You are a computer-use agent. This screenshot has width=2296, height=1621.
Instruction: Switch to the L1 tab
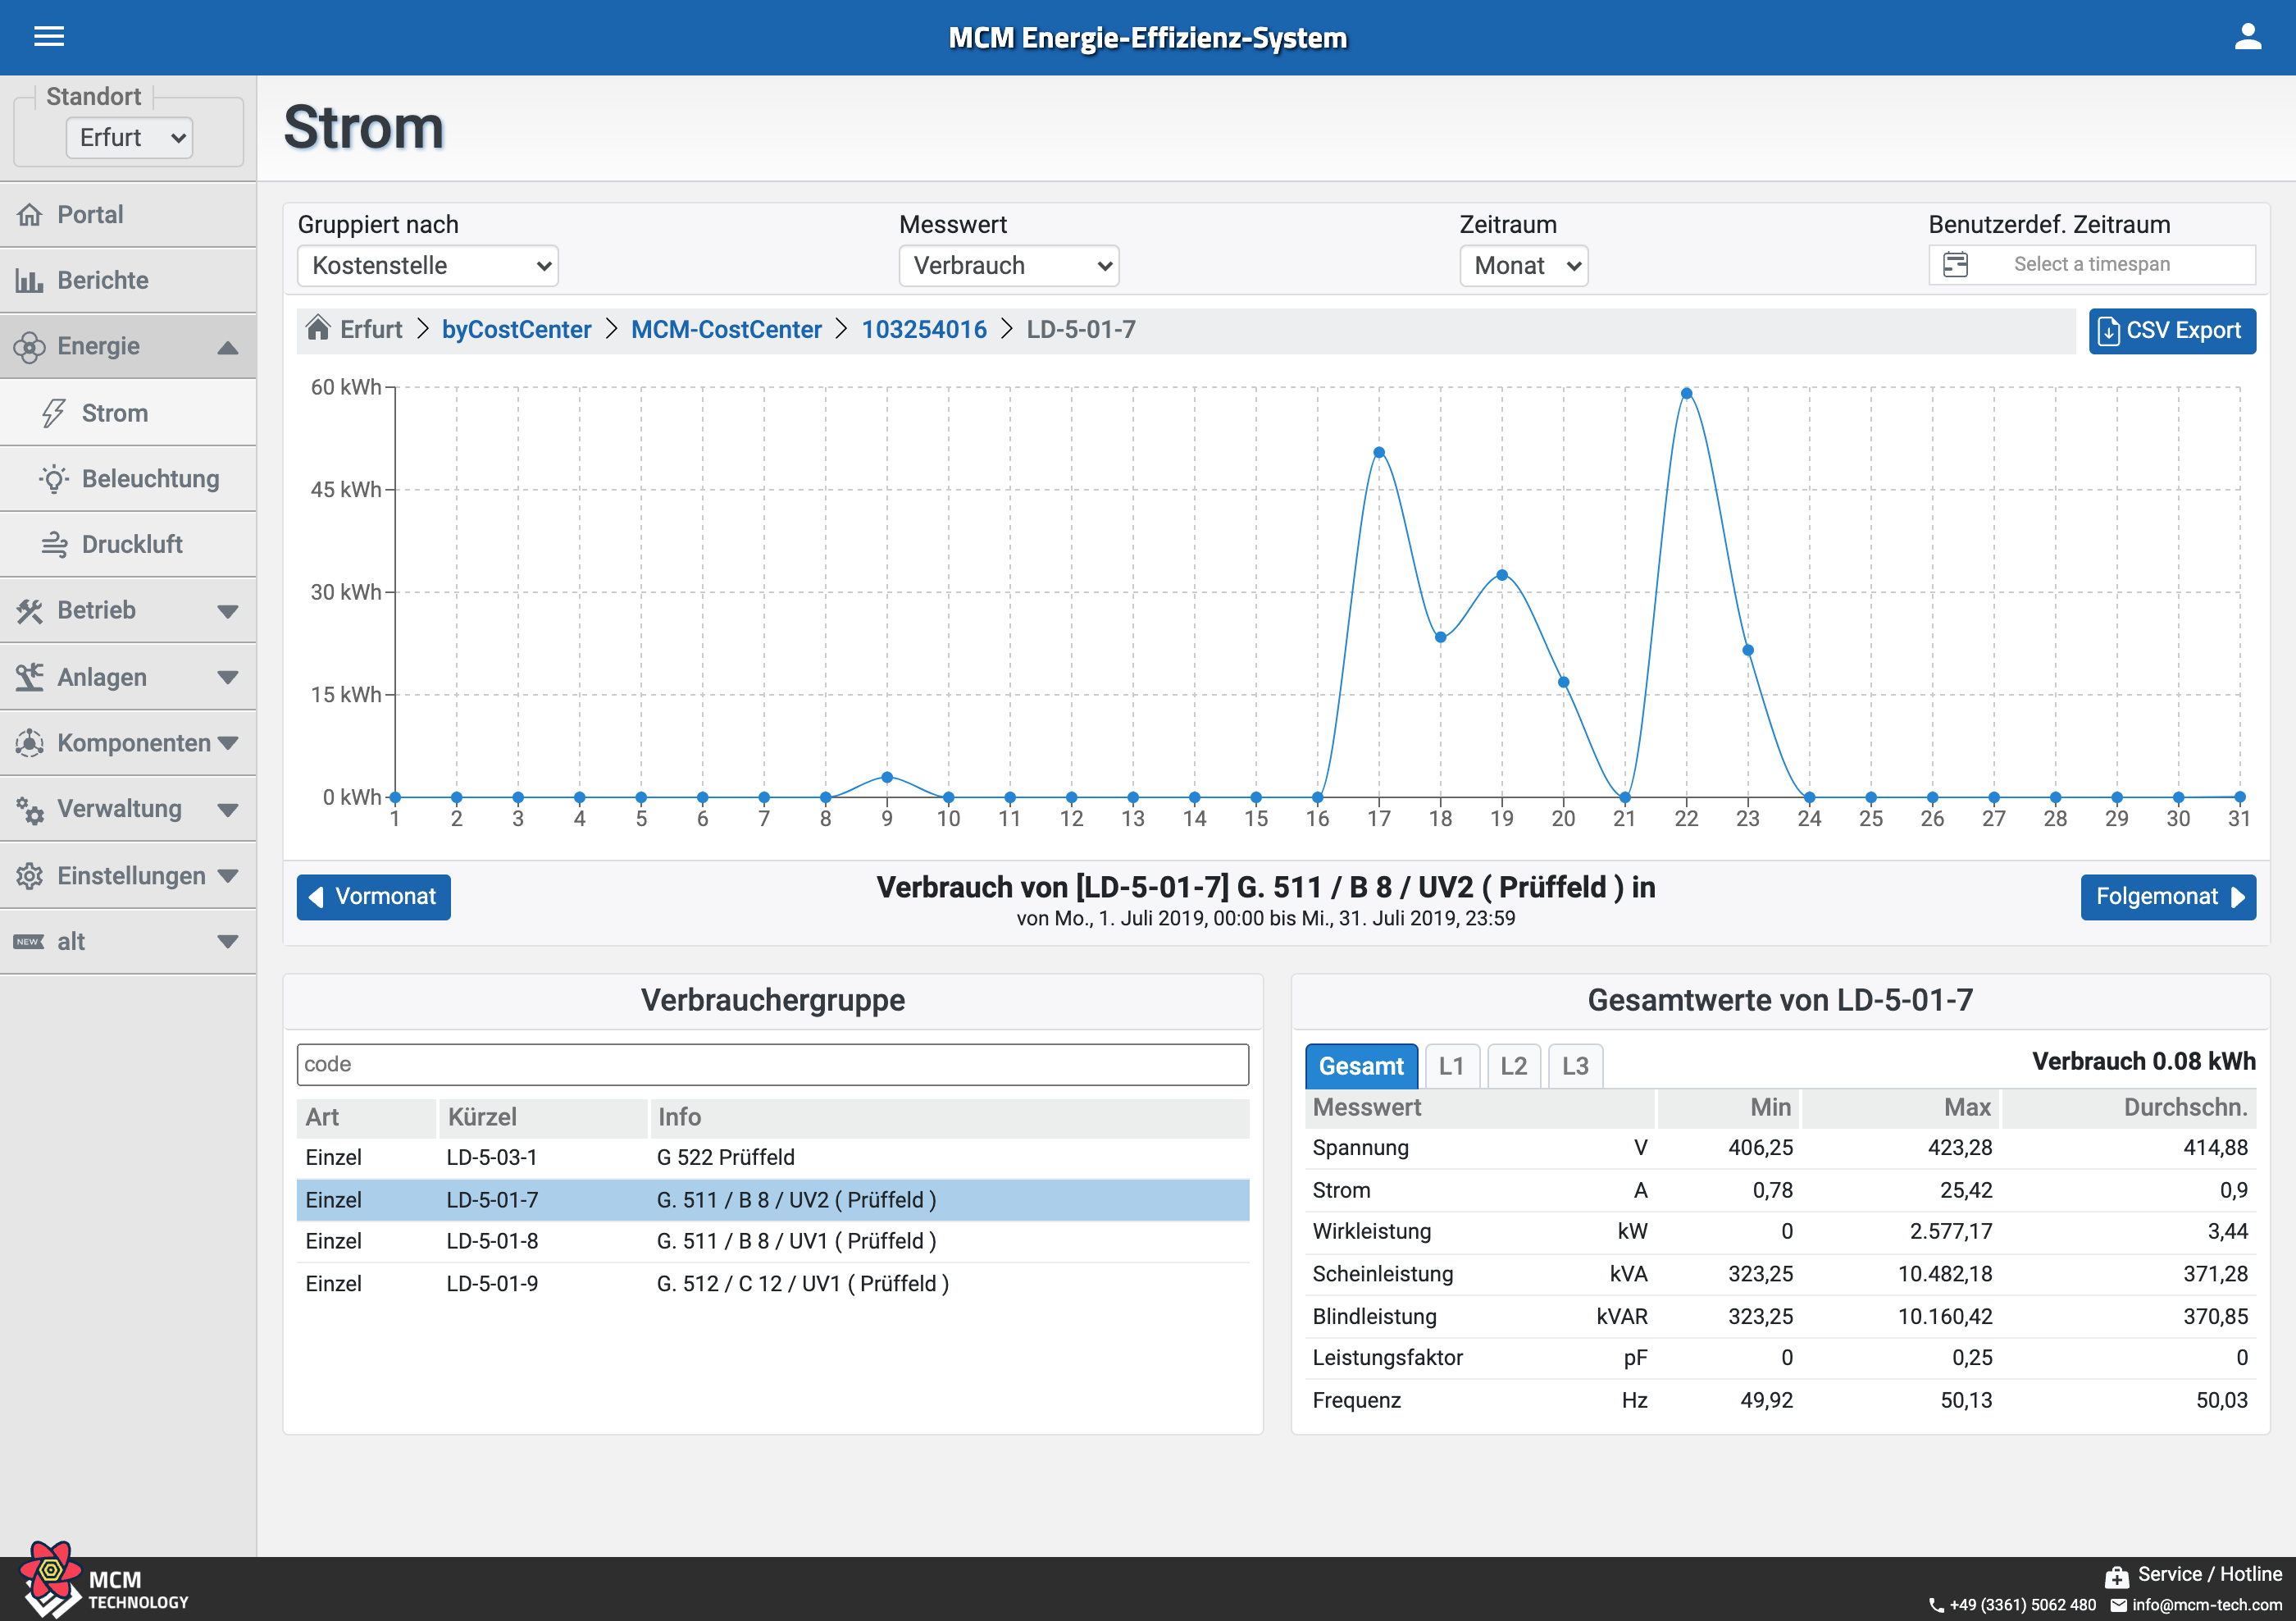(x=1451, y=1066)
